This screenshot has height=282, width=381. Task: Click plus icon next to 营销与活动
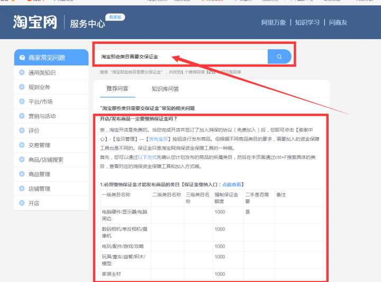(x=22, y=116)
